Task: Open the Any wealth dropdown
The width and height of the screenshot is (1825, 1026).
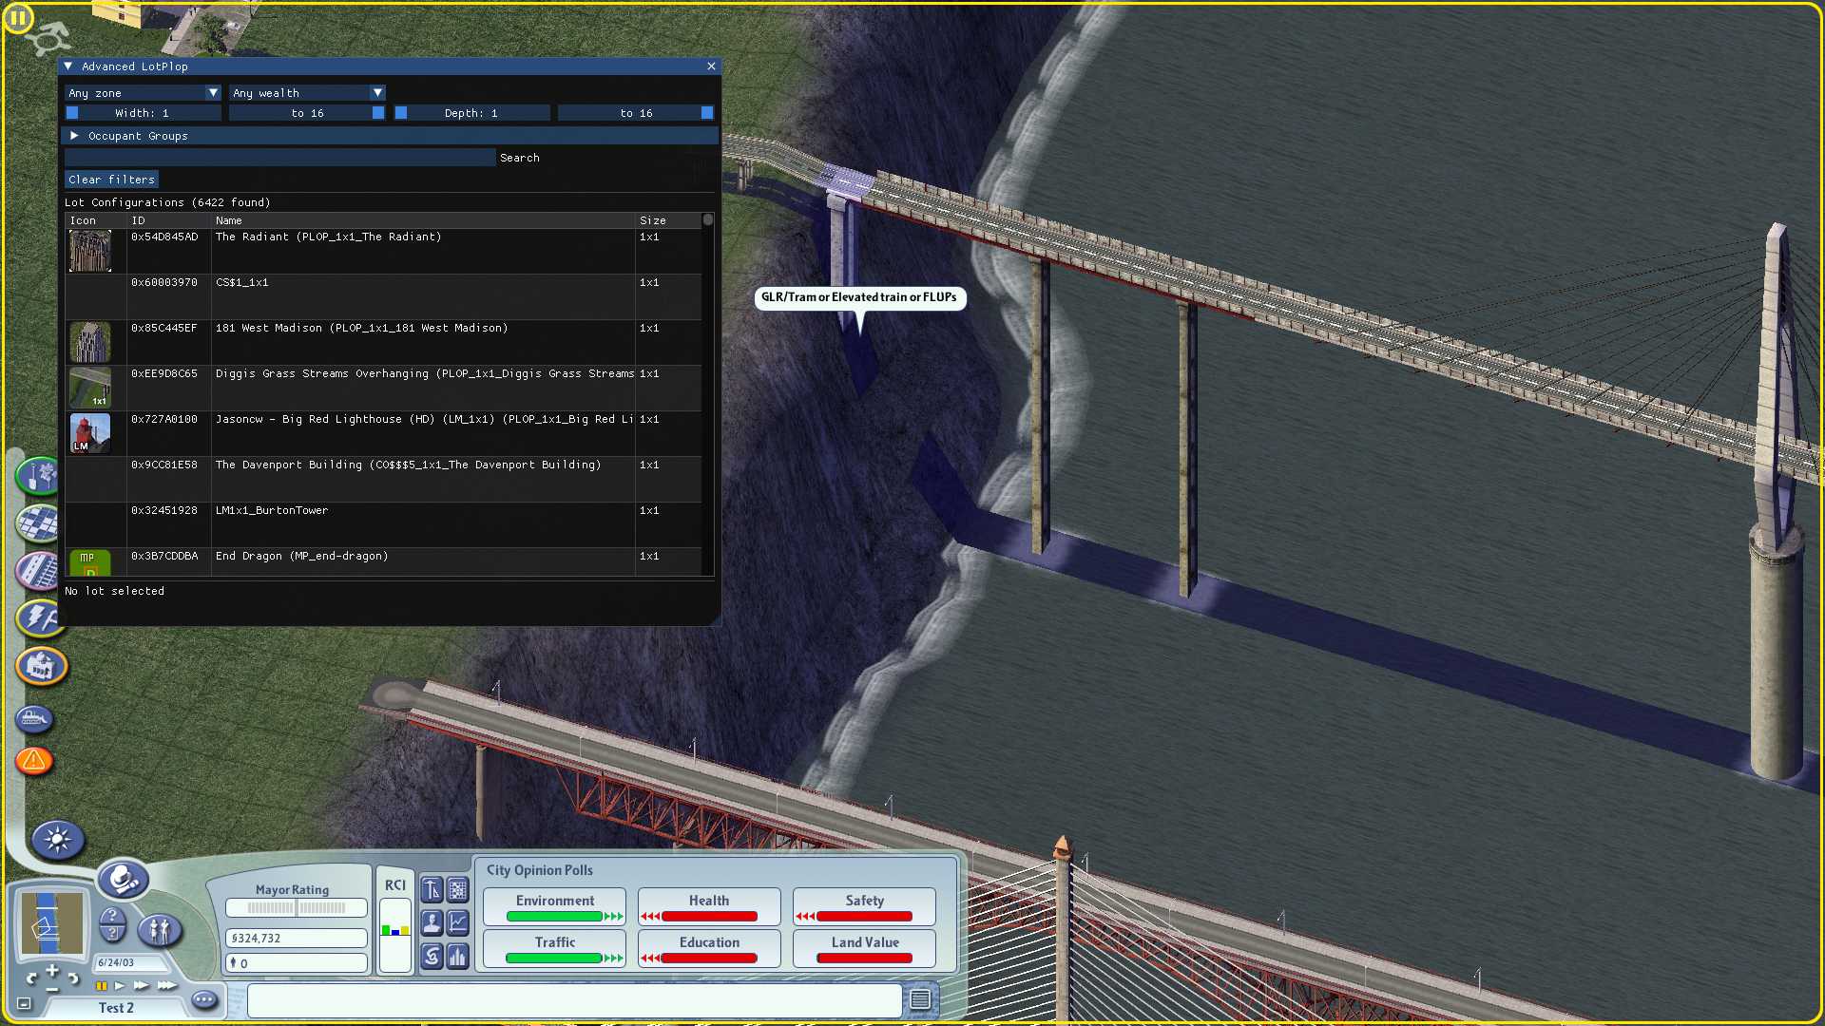Action: (x=307, y=93)
